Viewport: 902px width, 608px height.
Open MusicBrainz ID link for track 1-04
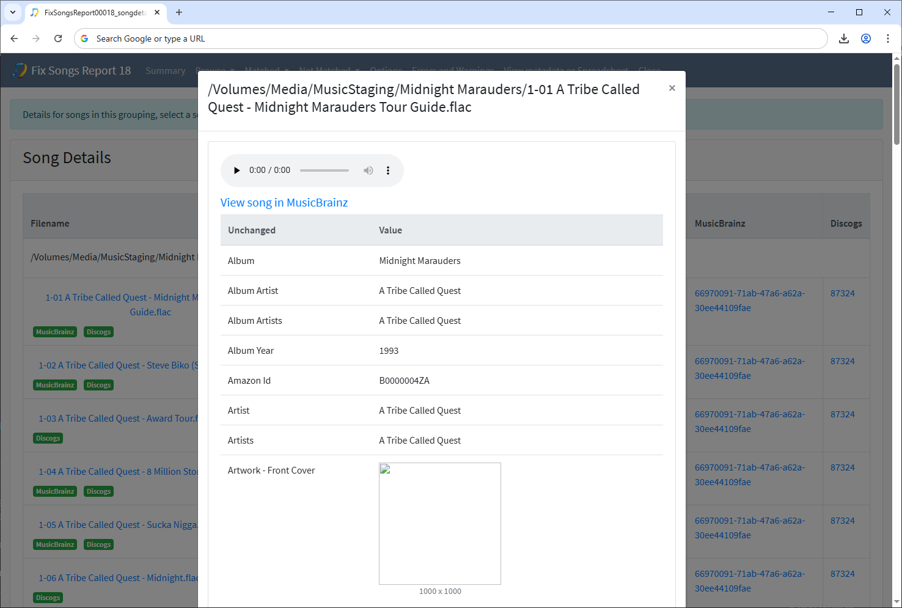750,475
